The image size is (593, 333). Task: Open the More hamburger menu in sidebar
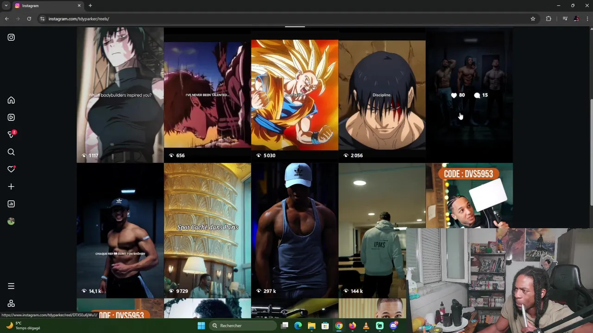click(11, 286)
